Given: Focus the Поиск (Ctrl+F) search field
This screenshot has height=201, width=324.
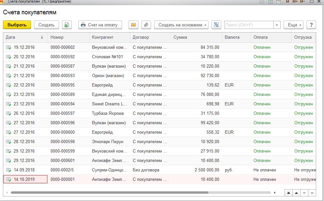Looking at the screenshot, I should point(249,25).
